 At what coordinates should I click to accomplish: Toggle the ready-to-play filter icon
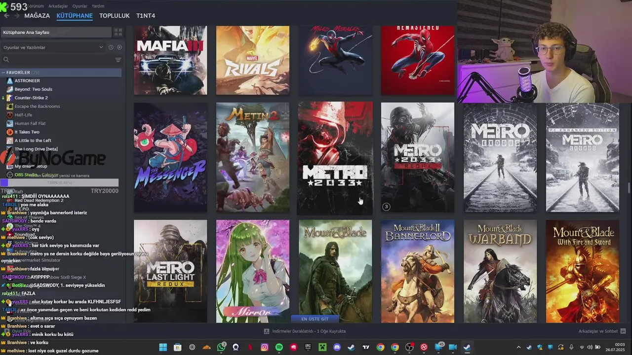coord(119,47)
